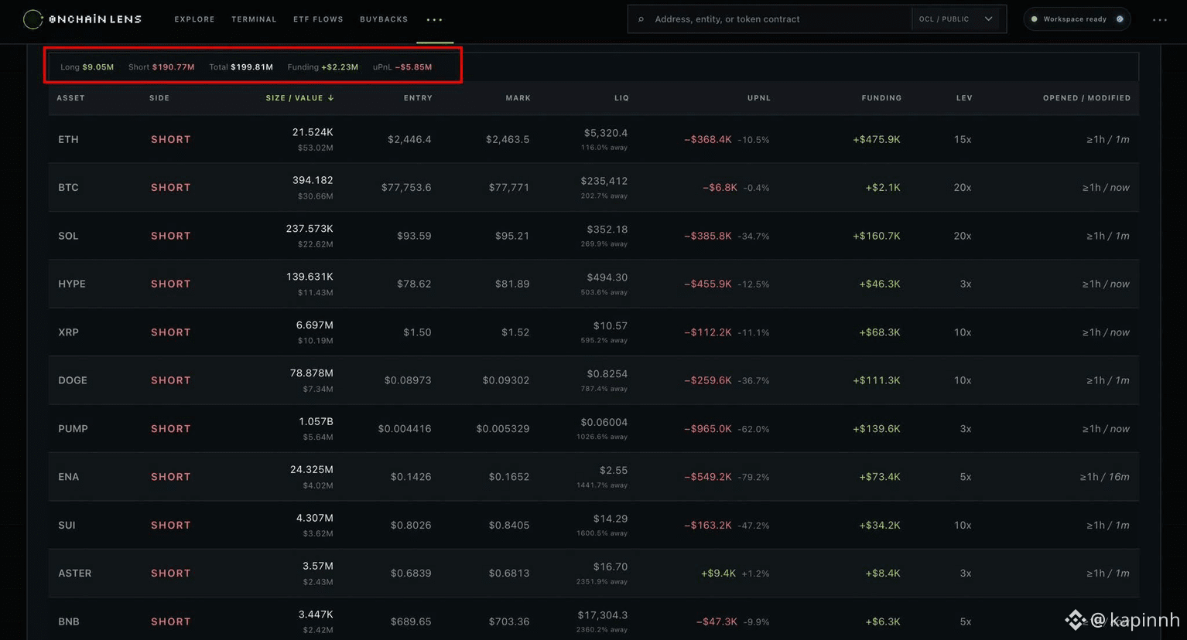Click the SHORT tag in the ETH row
The image size is (1187, 640).
coord(171,140)
